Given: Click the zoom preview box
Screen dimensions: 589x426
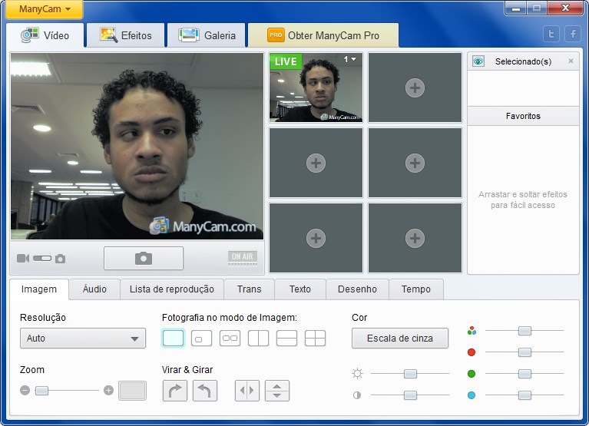Looking at the screenshot, I should (132, 391).
